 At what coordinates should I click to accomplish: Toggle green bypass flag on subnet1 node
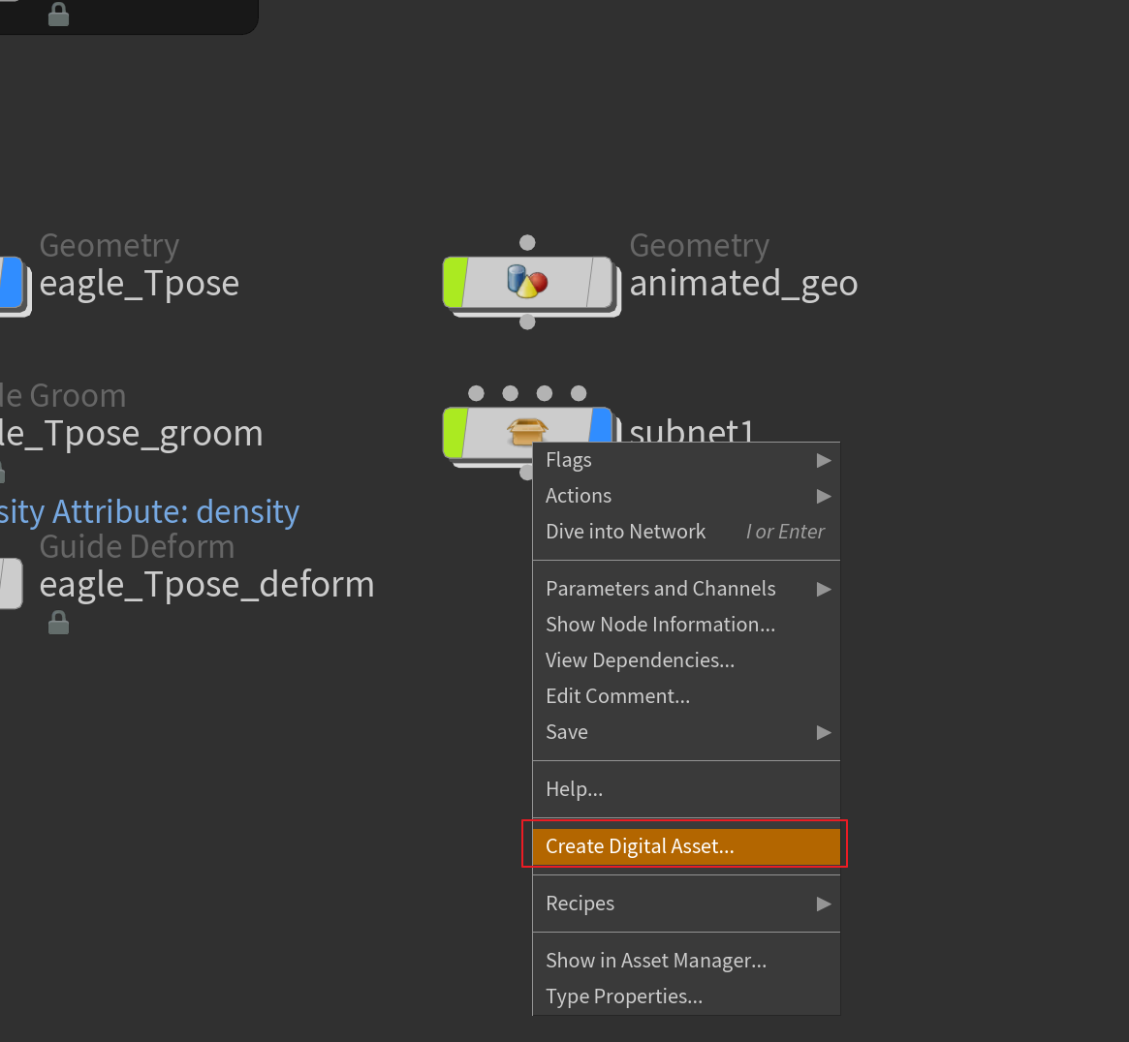pos(455,433)
